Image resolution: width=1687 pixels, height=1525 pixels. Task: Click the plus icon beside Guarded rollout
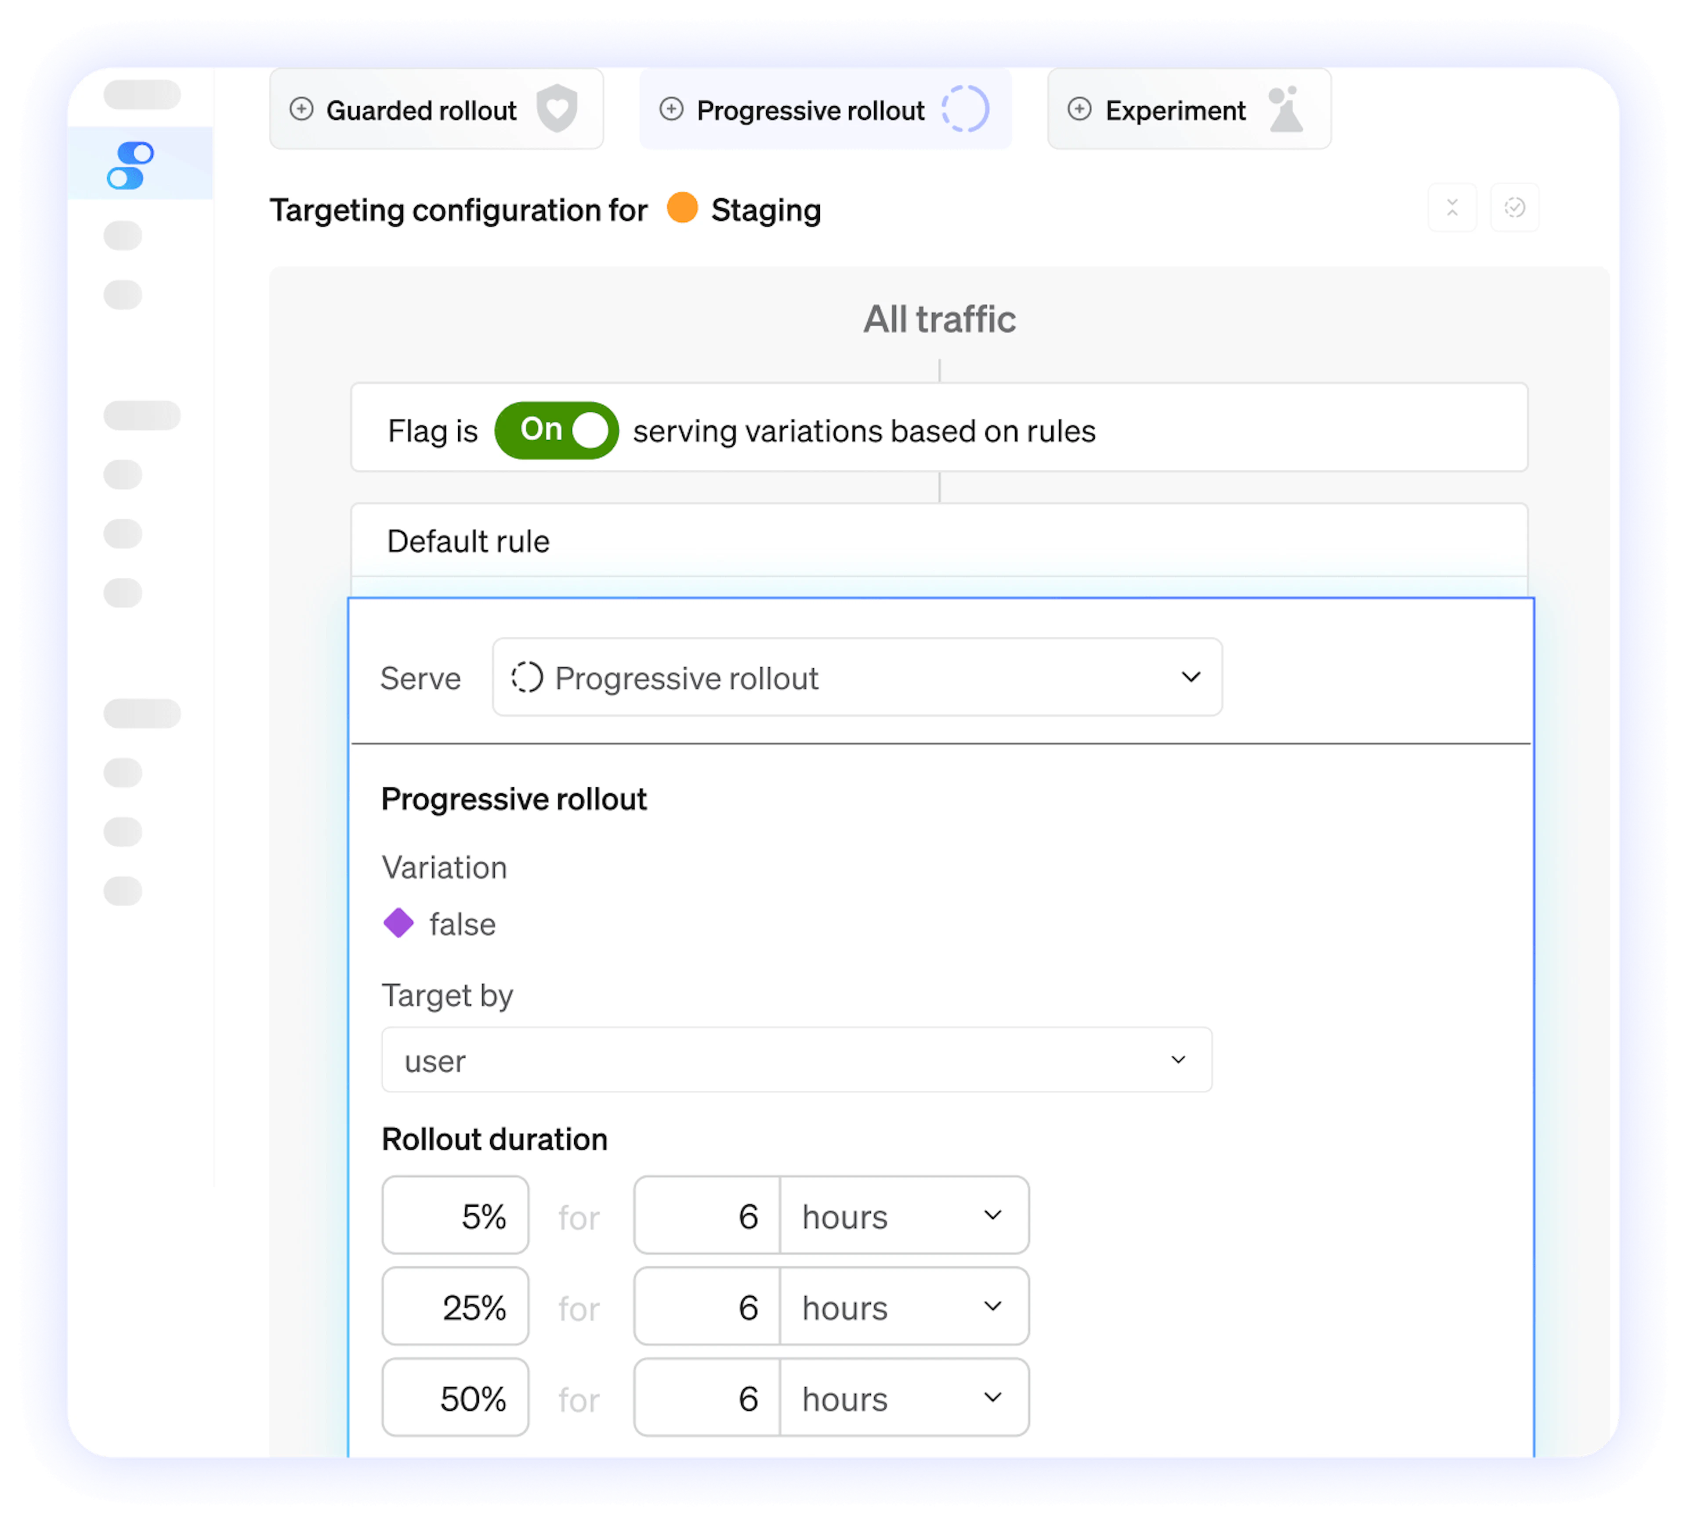pos(301,109)
